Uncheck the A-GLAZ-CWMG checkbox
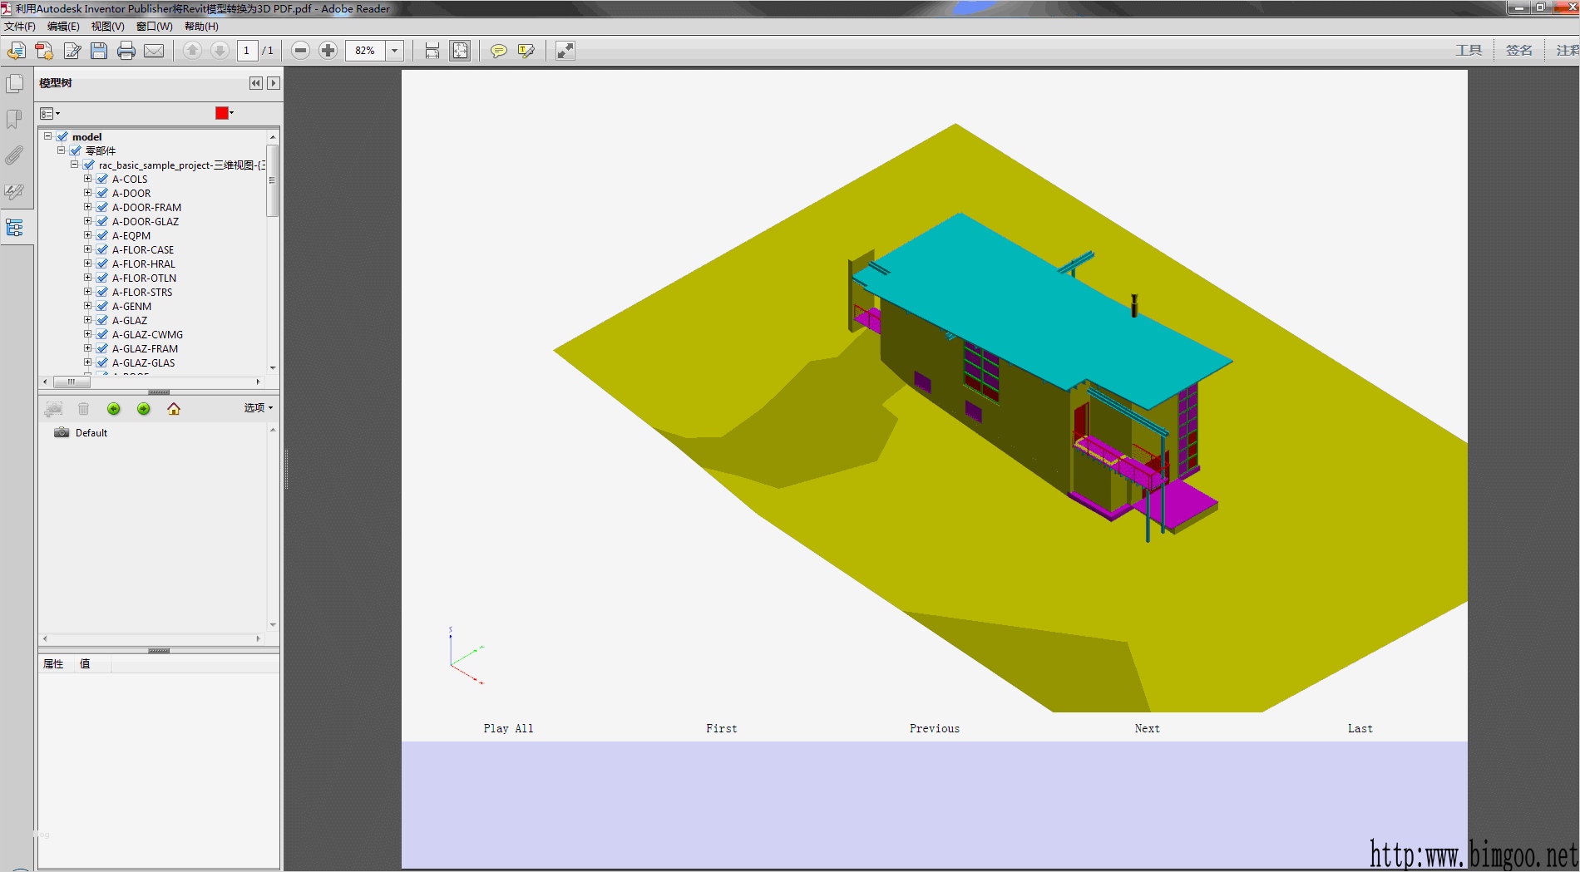Viewport: 1580px width, 872px height. pos(102,334)
